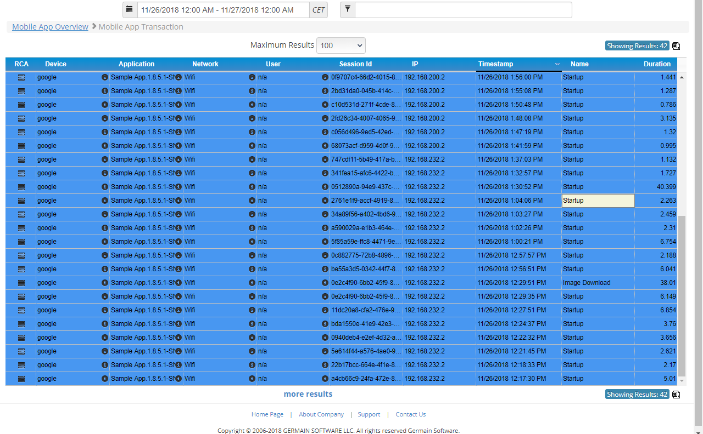Click the calendar icon beside date range
Screen dimensions: 703x434
(x=129, y=9)
